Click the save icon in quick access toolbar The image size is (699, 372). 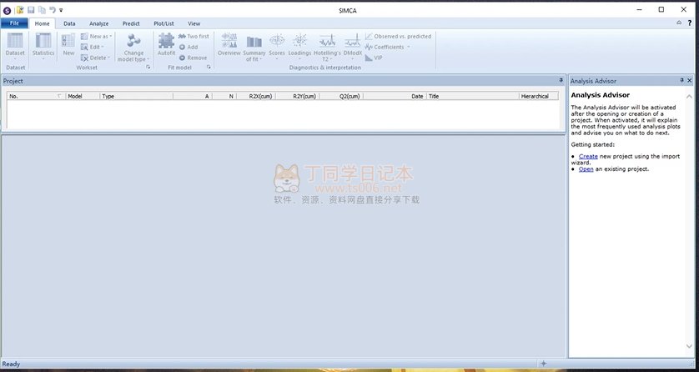point(31,10)
